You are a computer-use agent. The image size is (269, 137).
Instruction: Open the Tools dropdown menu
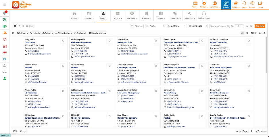195,5
